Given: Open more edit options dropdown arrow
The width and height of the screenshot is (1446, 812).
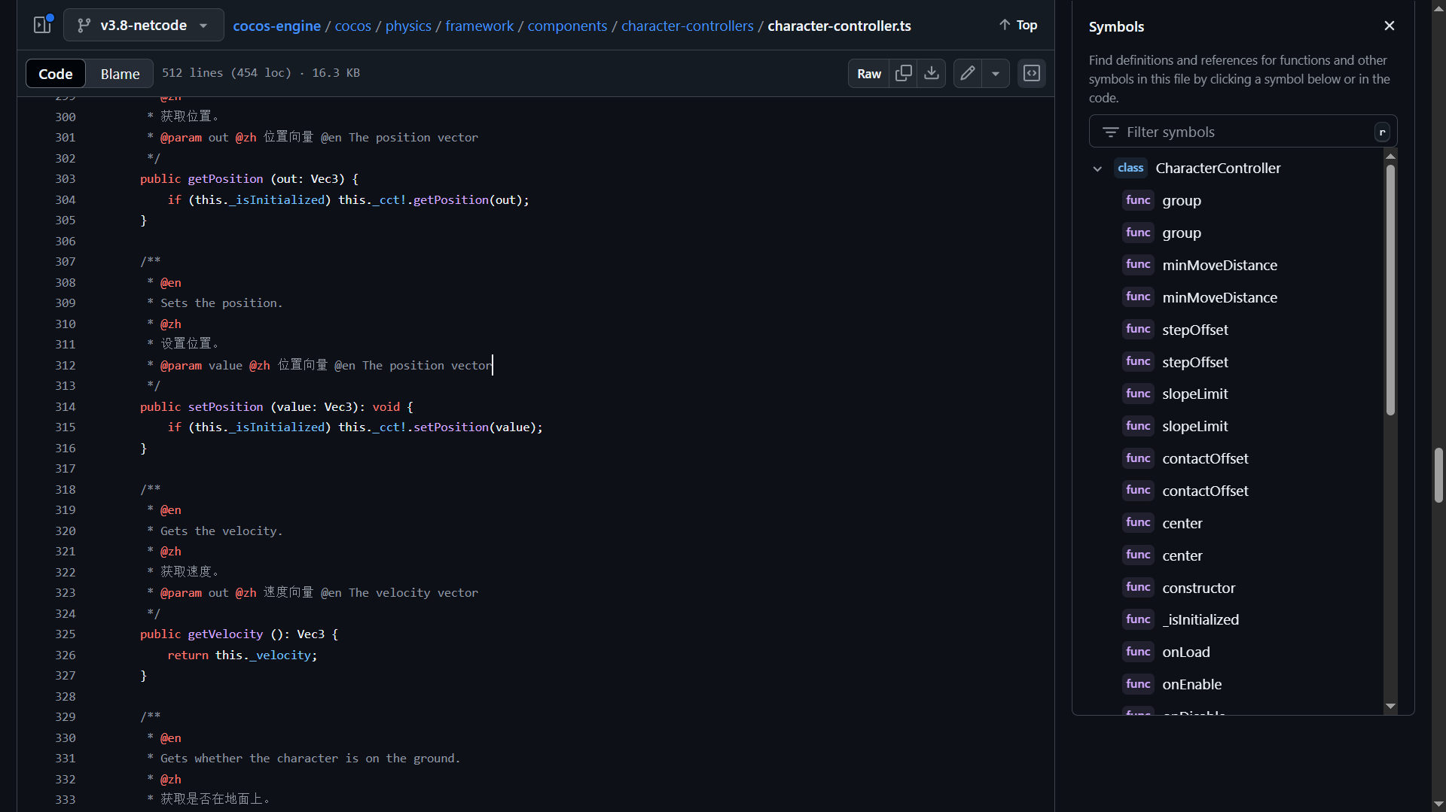Looking at the screenshot, I should point(996,73).
